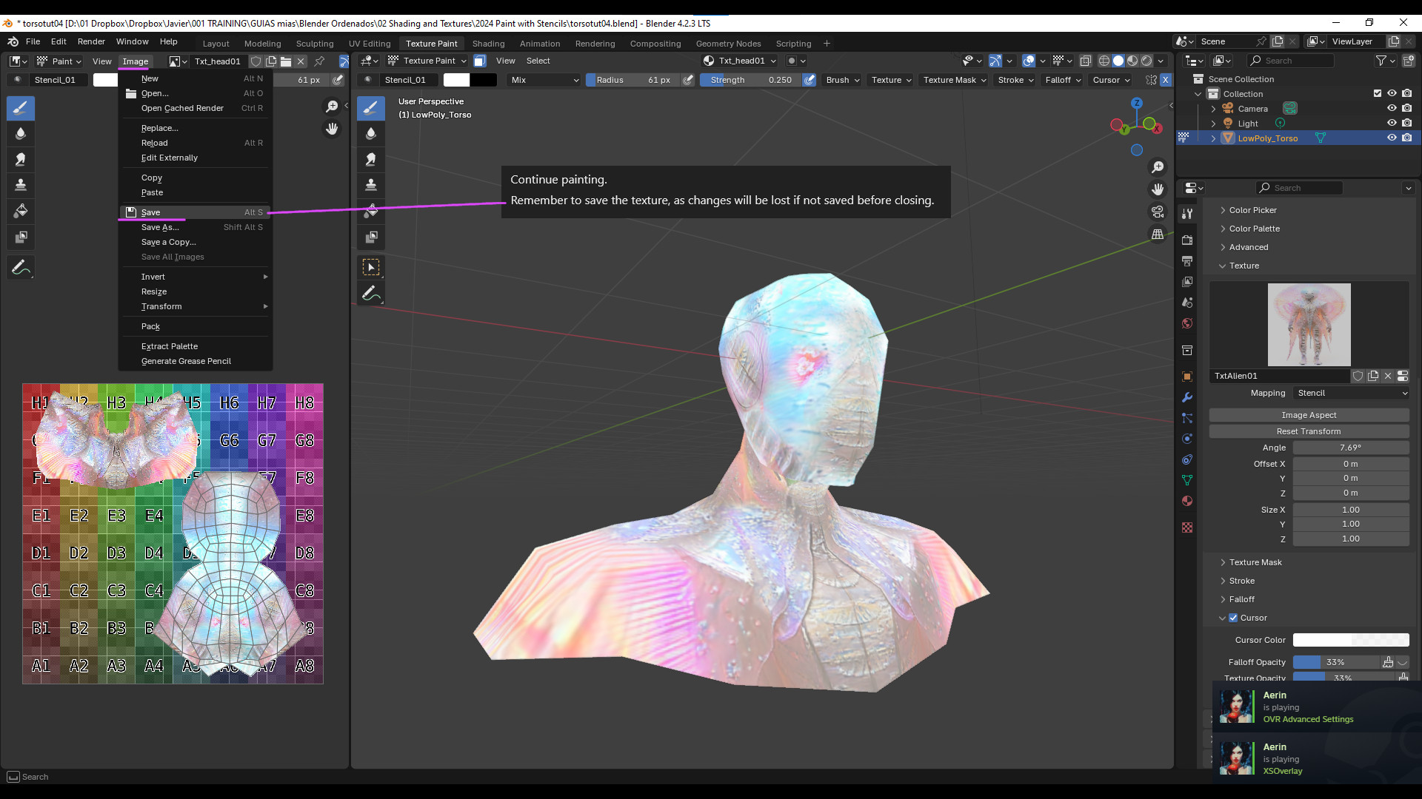The height and width of the screenshot is (799, 1422).
Task: Click the viewport zoom magnifier icon
Action: coord(1158,167)
